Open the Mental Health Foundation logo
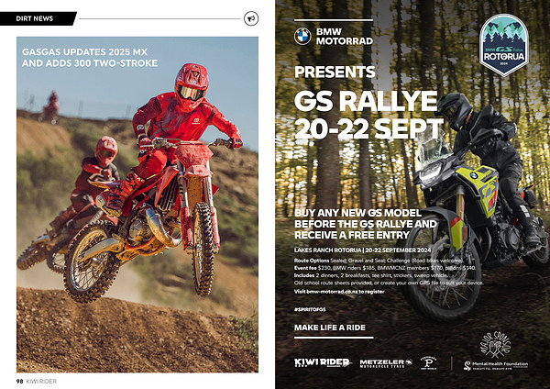This screenshot has width=550, height=389. point(496,365)
